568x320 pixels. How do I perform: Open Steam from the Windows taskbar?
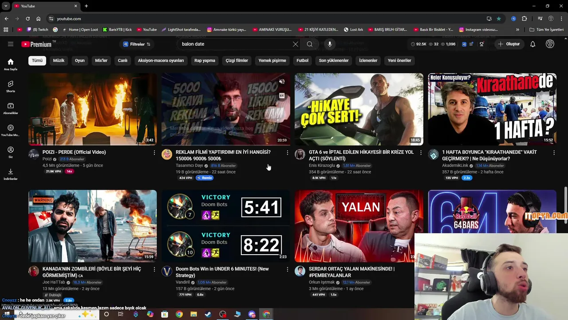tap(208, 314)
